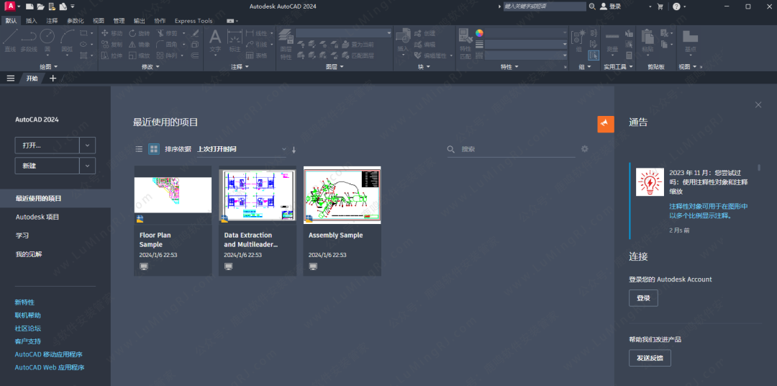Image resolution: width=777 pixels, height=386 pixels.
Task: Click the plus icon to add new drawing tab
Action: point(53,78)
